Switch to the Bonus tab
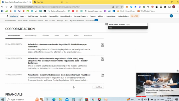 [57, 36]
